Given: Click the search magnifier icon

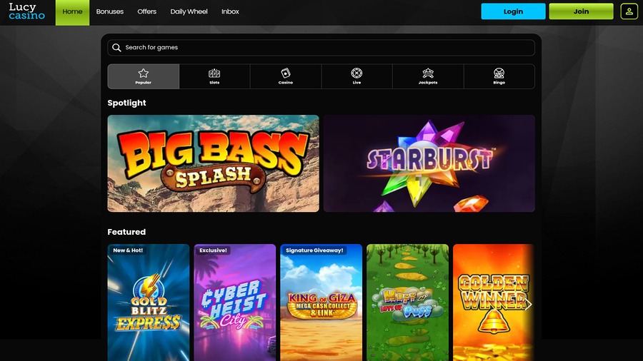Looking at the screenshot, I should pos(116,48).
